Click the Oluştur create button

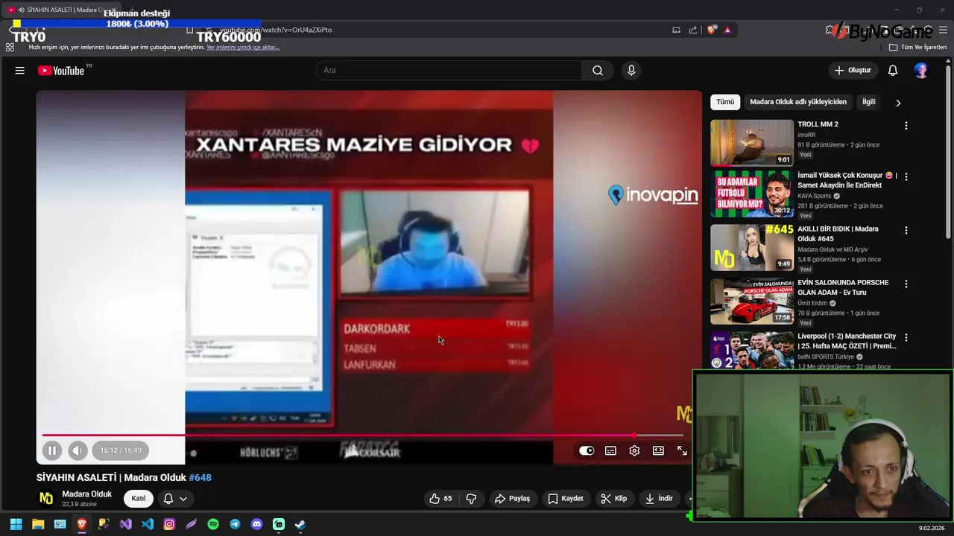(853, 71)
